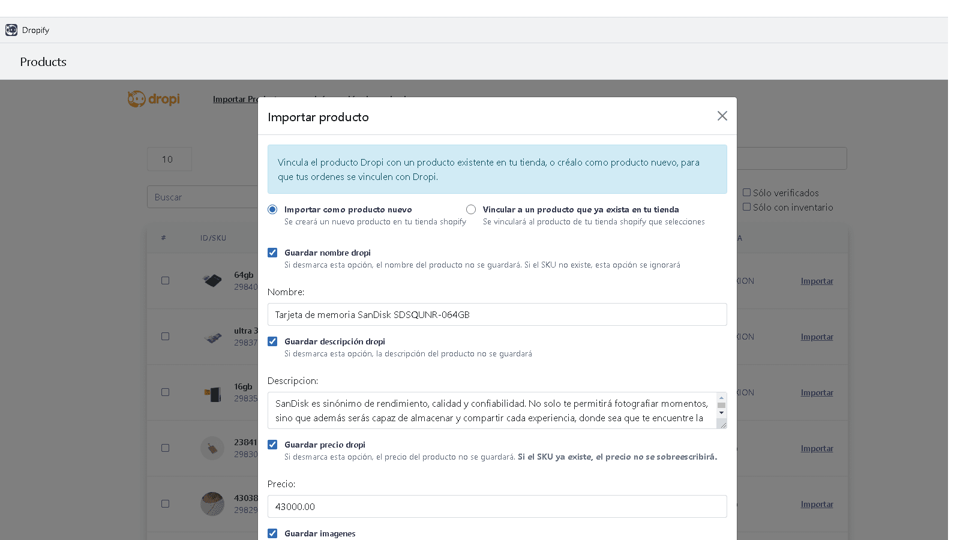The image size is (960, 540).
Task: Uncheck Guardar descripción dropi checkbox
Action: pyautogui.click(x=272, y=341)
